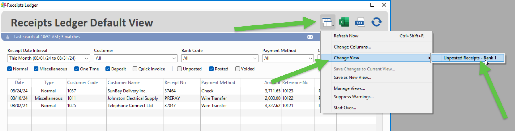Open the view options grid icon
This screenshot has width=515, height=131.
pyautogui.click(x=327, y=22)
